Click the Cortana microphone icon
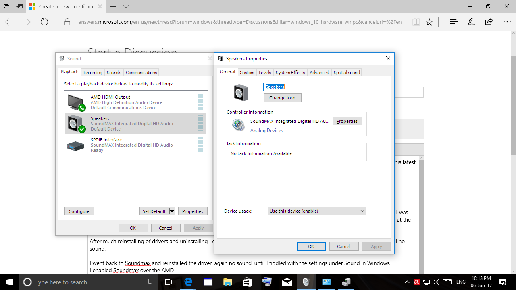This screenshot has height=290, width=516. click(150, 282)
